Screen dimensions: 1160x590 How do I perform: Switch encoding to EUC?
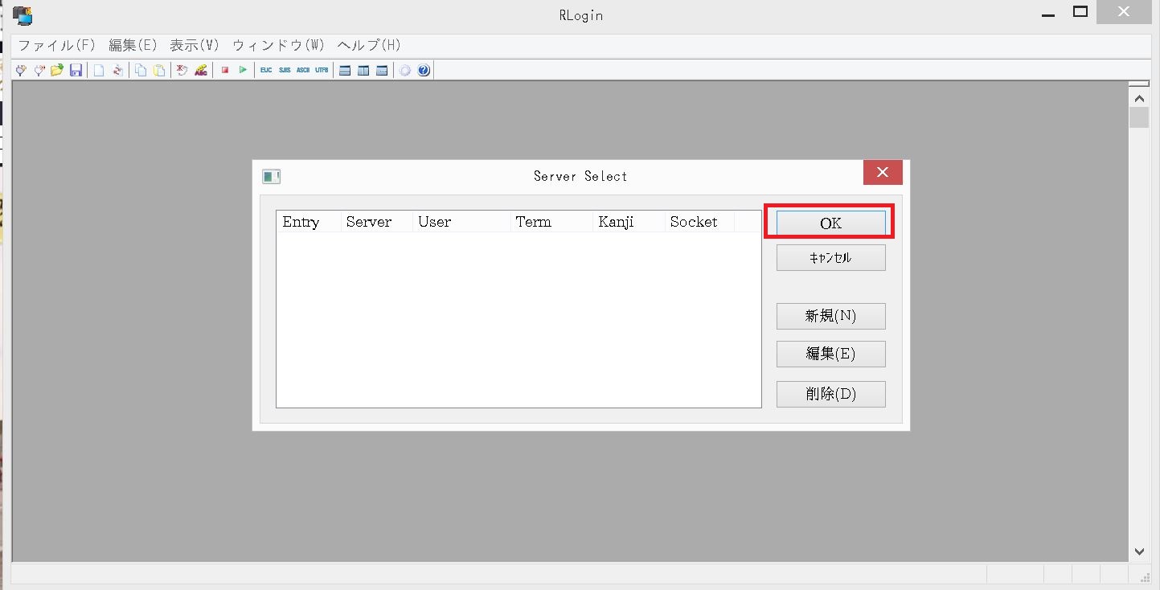pyautogui.click(x=265, y=70)
